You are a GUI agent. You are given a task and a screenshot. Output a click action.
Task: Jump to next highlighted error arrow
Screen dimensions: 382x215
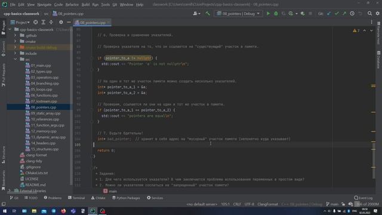[x=371, y=30]
